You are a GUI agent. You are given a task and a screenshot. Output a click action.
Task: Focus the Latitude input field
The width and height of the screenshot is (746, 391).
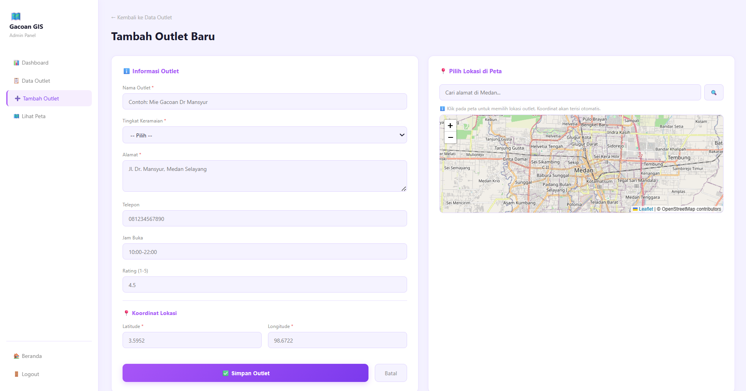pos(192,340)
